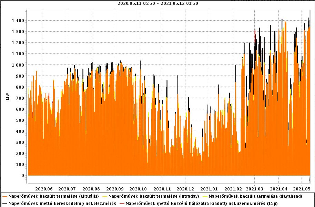
Task: Click the 2021.04 x-axis label
Action: 278,189
